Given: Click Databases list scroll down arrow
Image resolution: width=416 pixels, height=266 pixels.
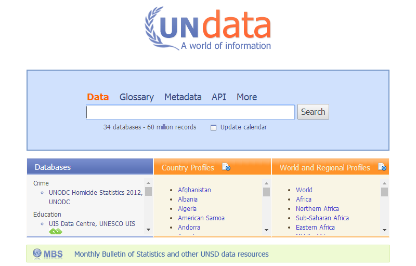Looking at the screenshot, I should tap(148, 230).
